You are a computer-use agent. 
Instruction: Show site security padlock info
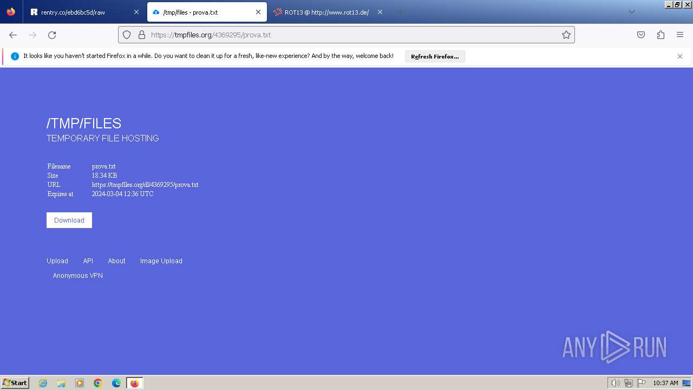click(142, 35)
